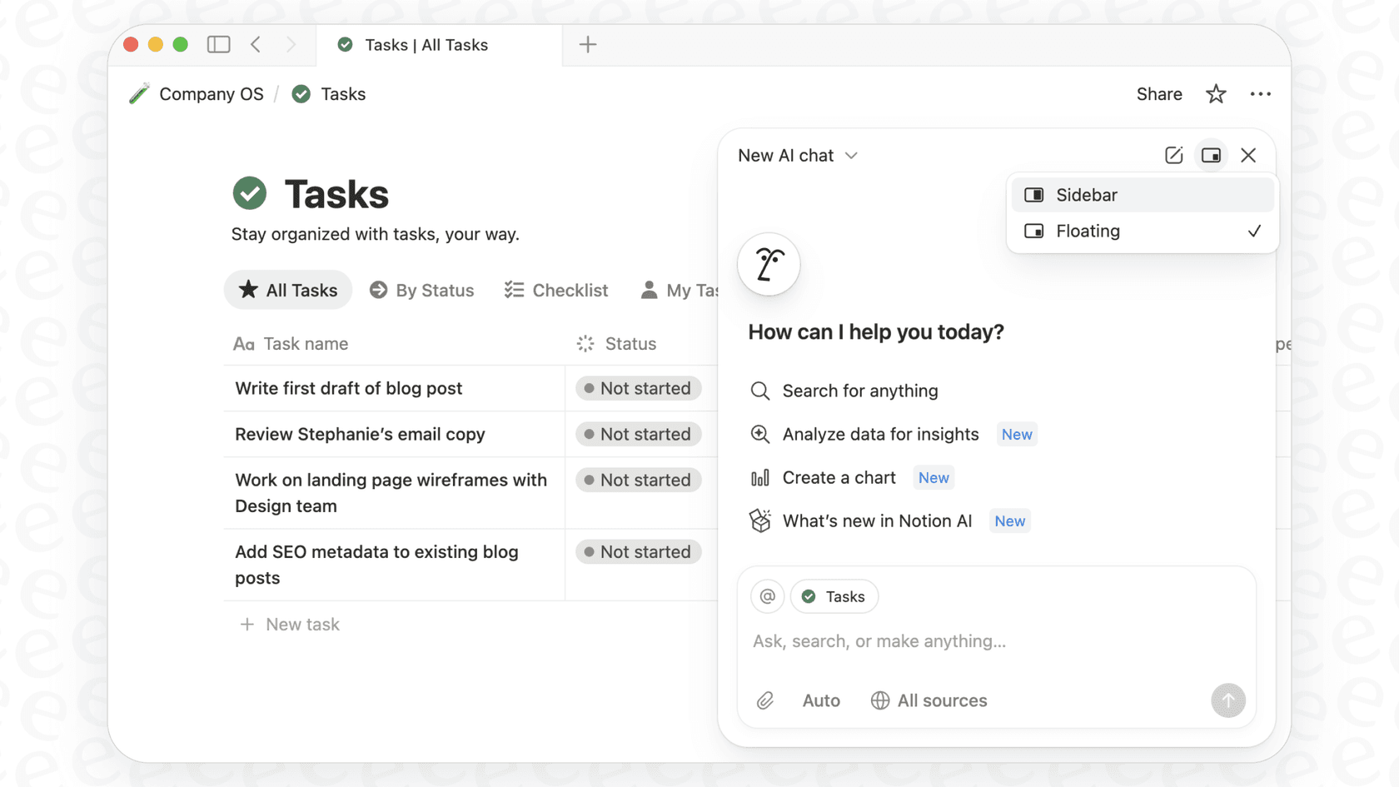
Task: Open the New AI chat dropdown
Action: pyautogui.click(x=796, y=155)
